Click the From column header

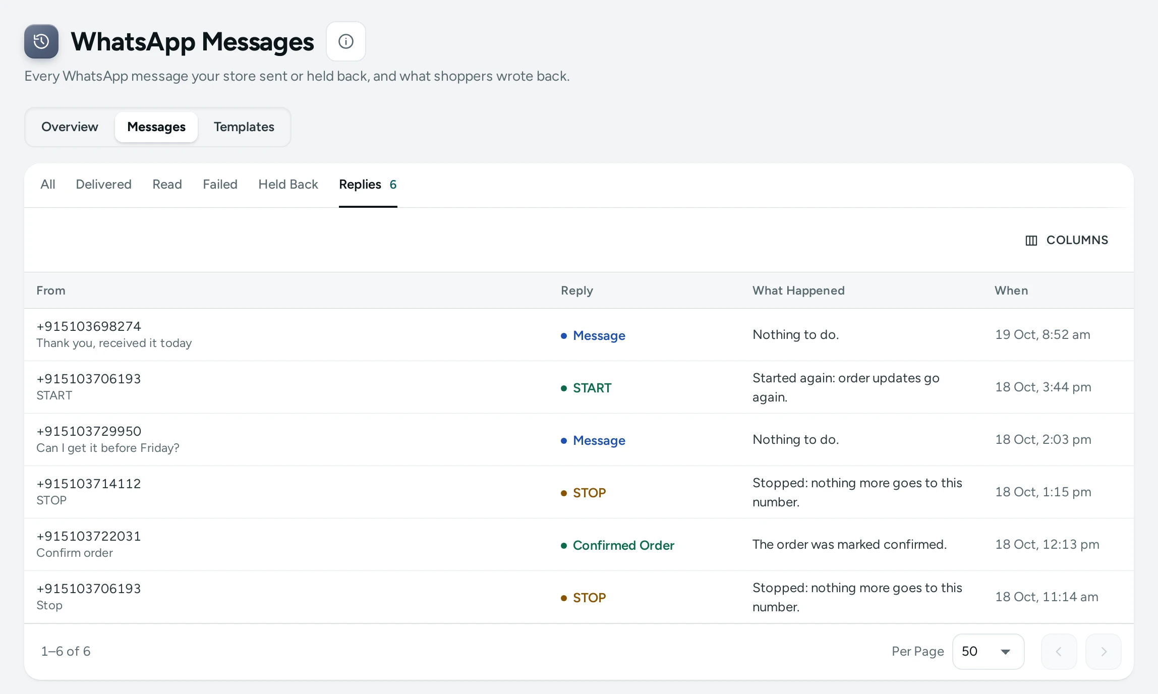point(51,291)
